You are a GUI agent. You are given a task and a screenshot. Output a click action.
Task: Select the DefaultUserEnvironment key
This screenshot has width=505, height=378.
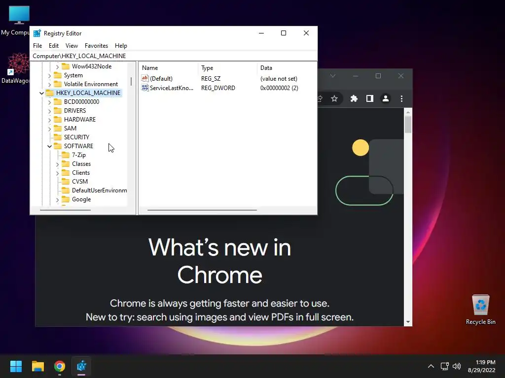click(x=99, y=190)
